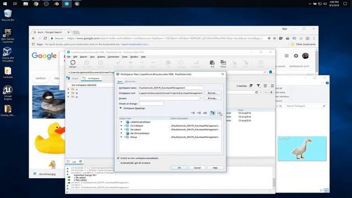
Task: Click the Add (plus) toolbar icon in P4V
Action: click(130, 64)
